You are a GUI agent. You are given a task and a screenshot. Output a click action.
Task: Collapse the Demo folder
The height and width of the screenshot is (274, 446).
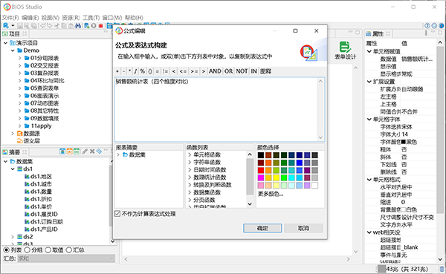click(x=13, y=50)
